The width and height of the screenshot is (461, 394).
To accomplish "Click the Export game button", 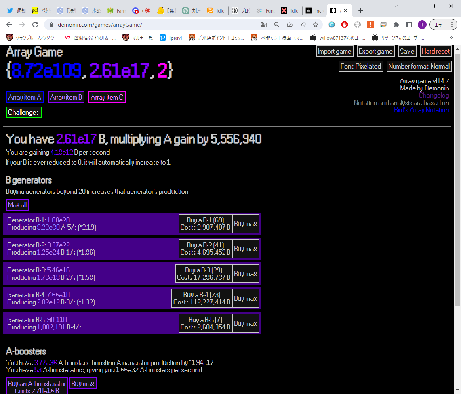I will coord(375,51).
